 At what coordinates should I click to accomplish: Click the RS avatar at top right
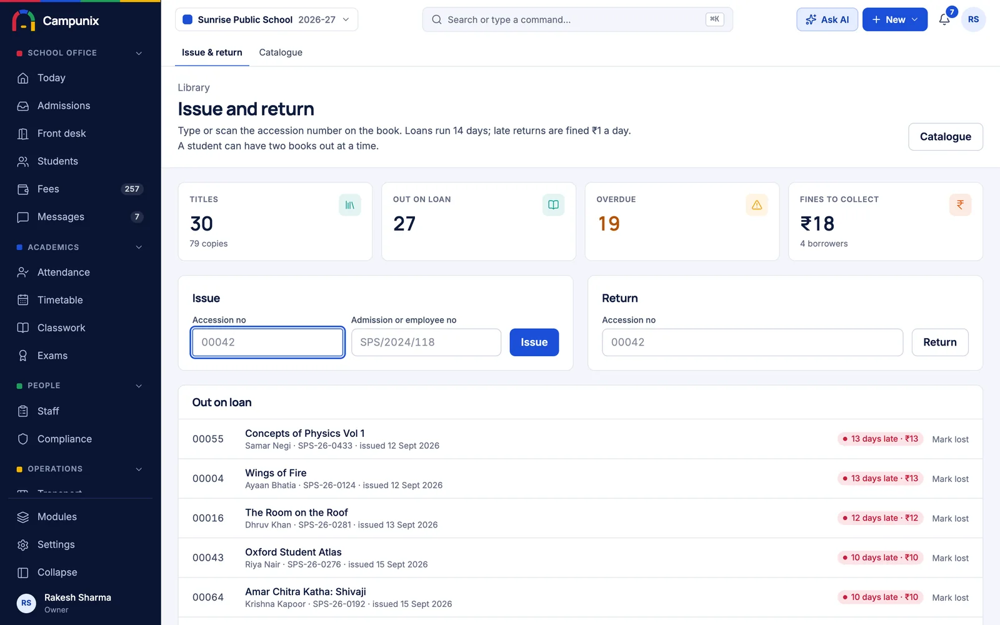point(973,19)
